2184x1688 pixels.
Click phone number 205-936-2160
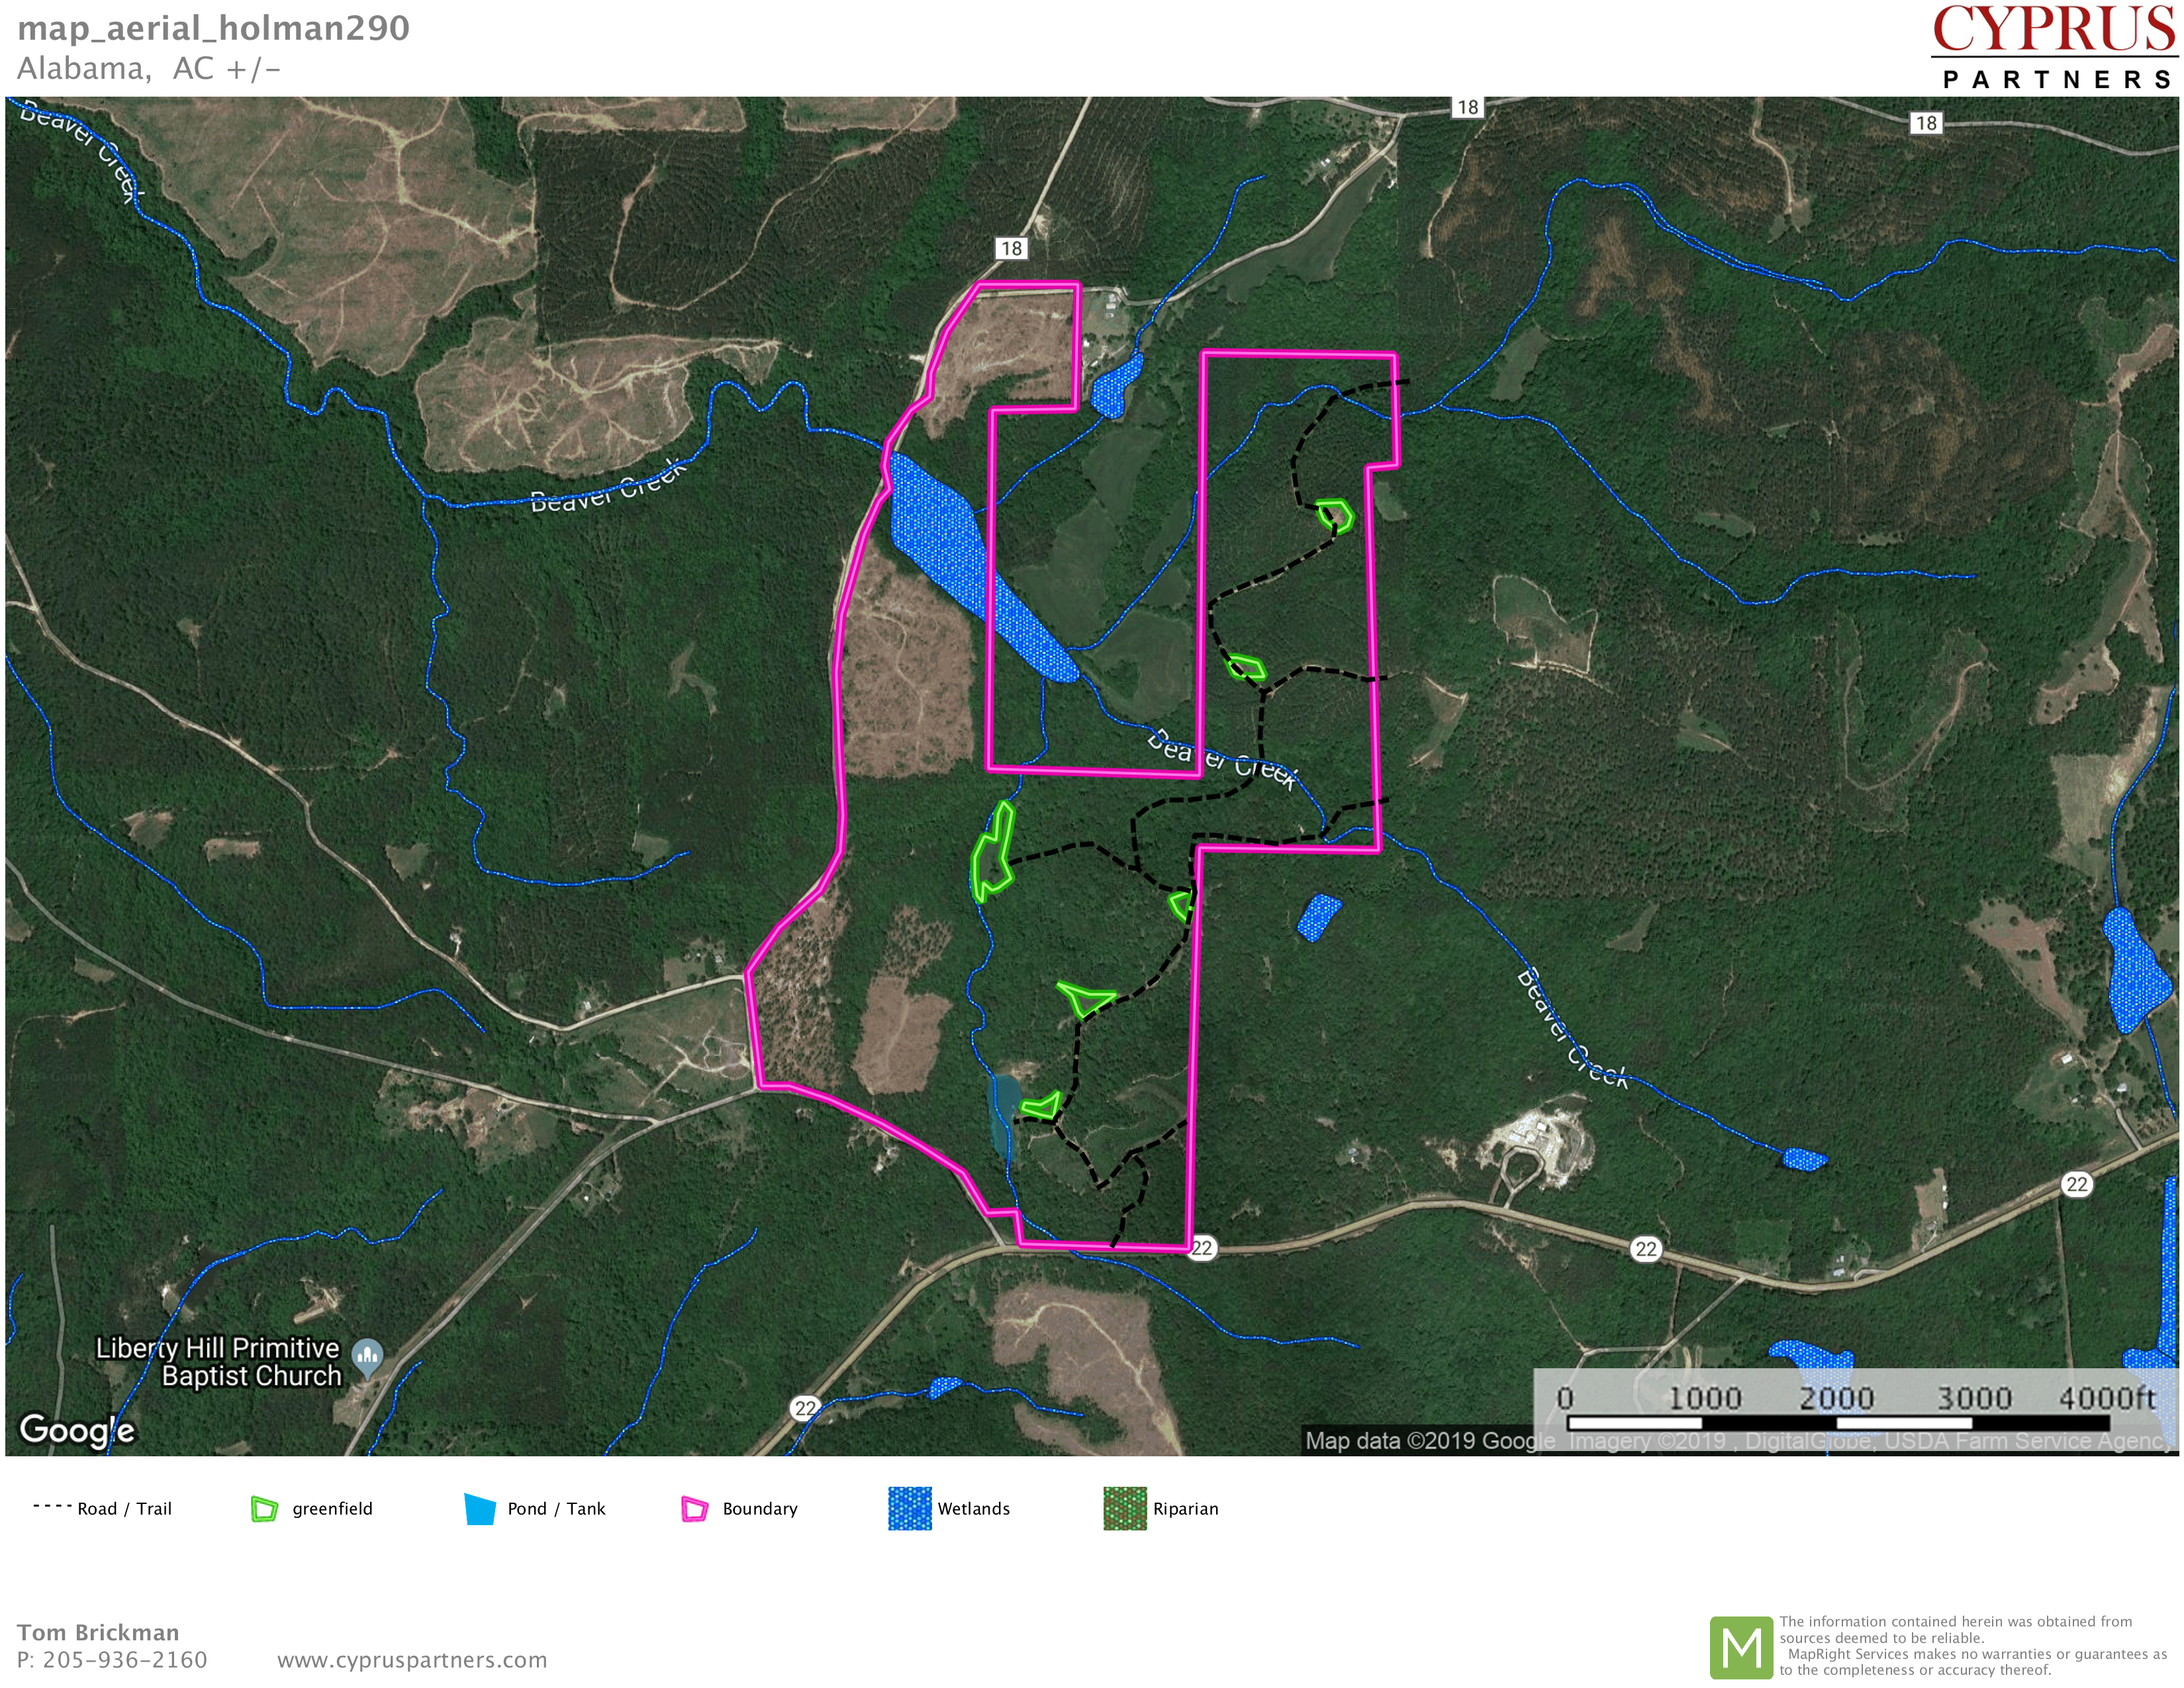point(124,1660)
